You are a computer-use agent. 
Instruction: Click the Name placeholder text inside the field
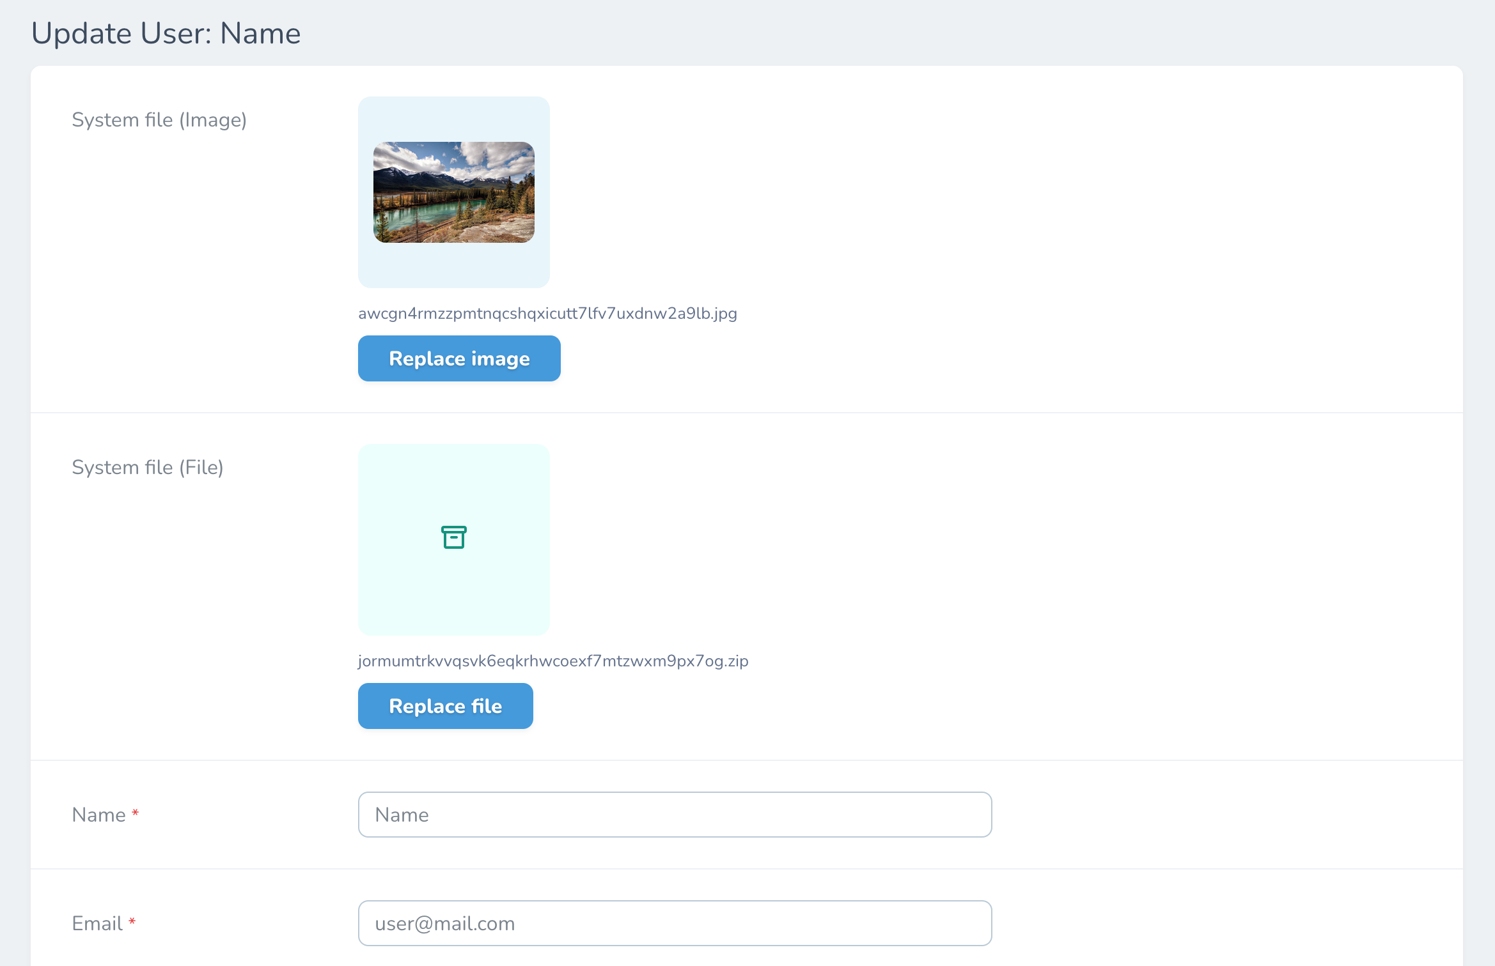402,814
